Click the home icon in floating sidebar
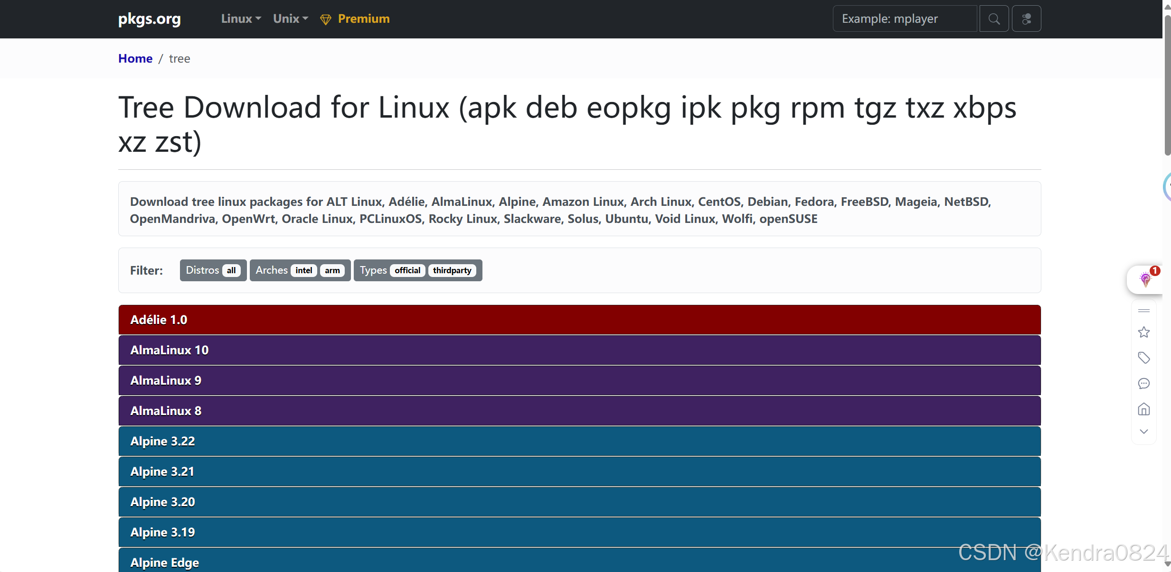 coord(1143,409)
